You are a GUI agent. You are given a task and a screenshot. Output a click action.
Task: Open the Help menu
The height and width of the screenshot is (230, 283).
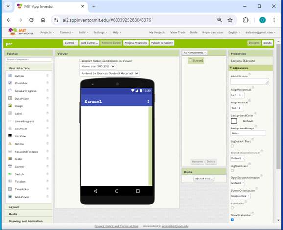click(x=117, y=32)
